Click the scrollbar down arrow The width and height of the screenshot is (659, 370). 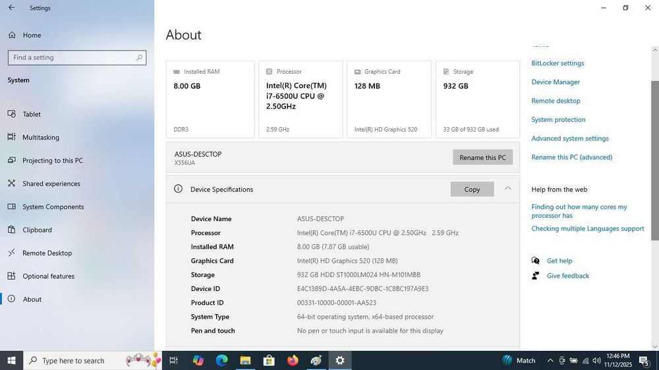click(x=655, y=347)
